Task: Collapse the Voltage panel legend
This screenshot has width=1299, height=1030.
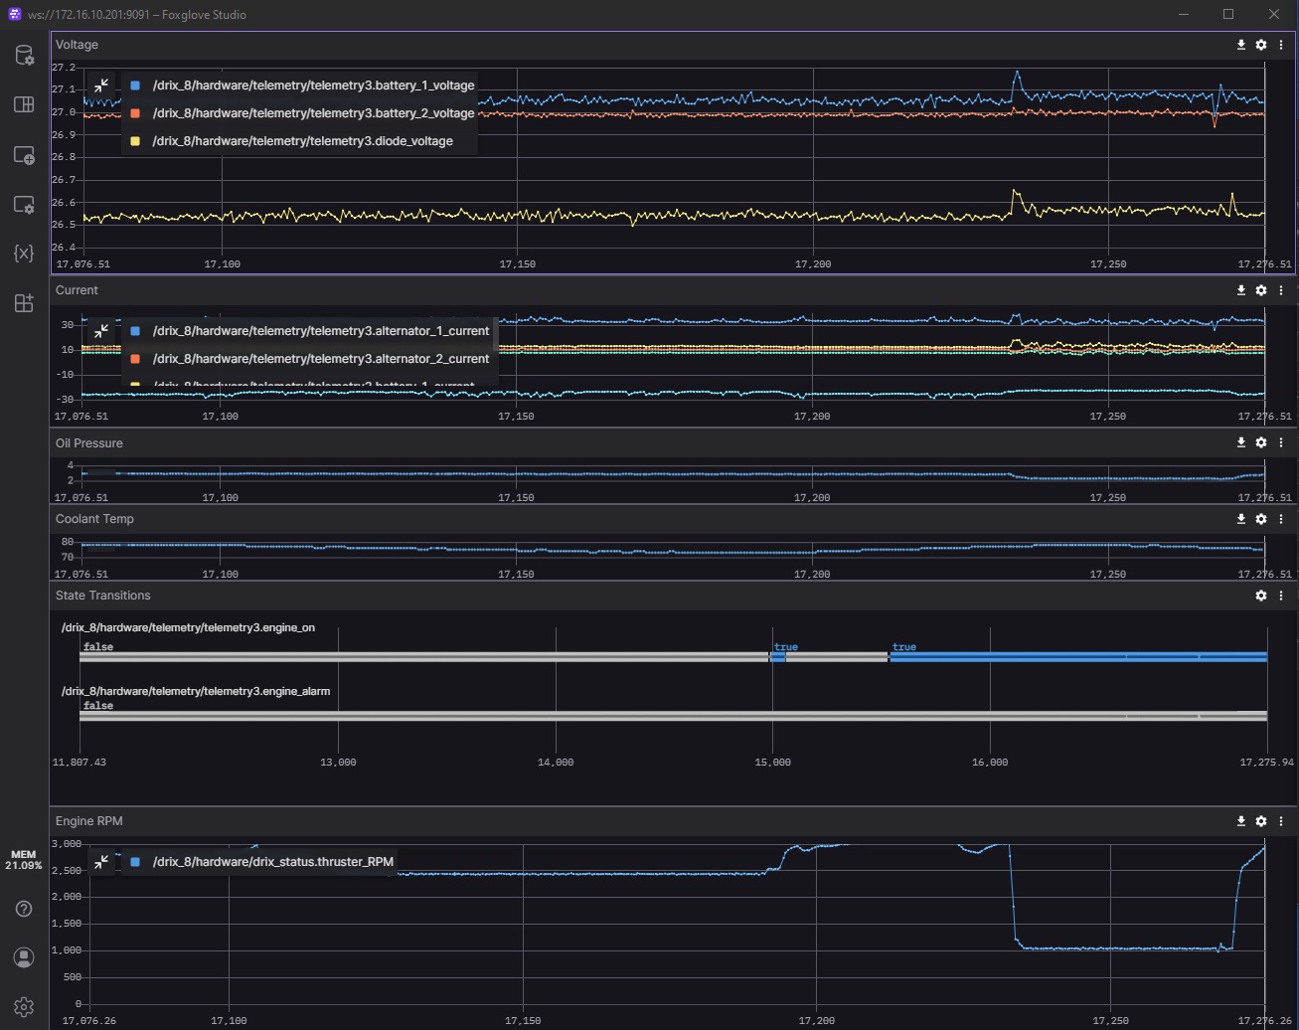Action: pyautogui.click(x=101, y=86)
